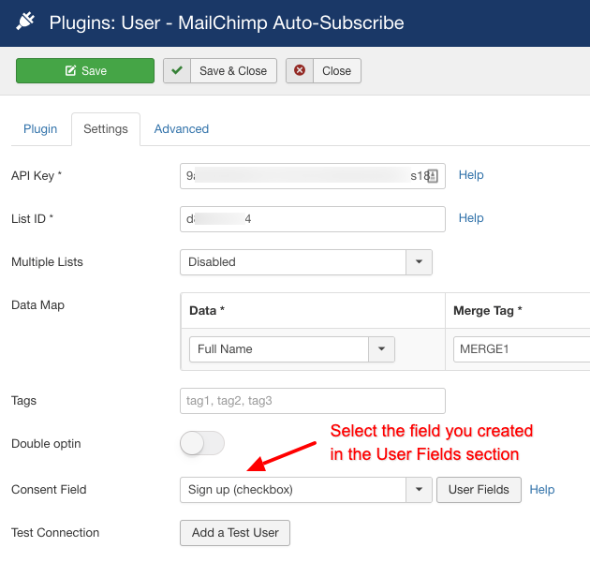Expand the Multiple Lists dropdown arrow
This screenshot has height=562, width=590.
(420, 262)
